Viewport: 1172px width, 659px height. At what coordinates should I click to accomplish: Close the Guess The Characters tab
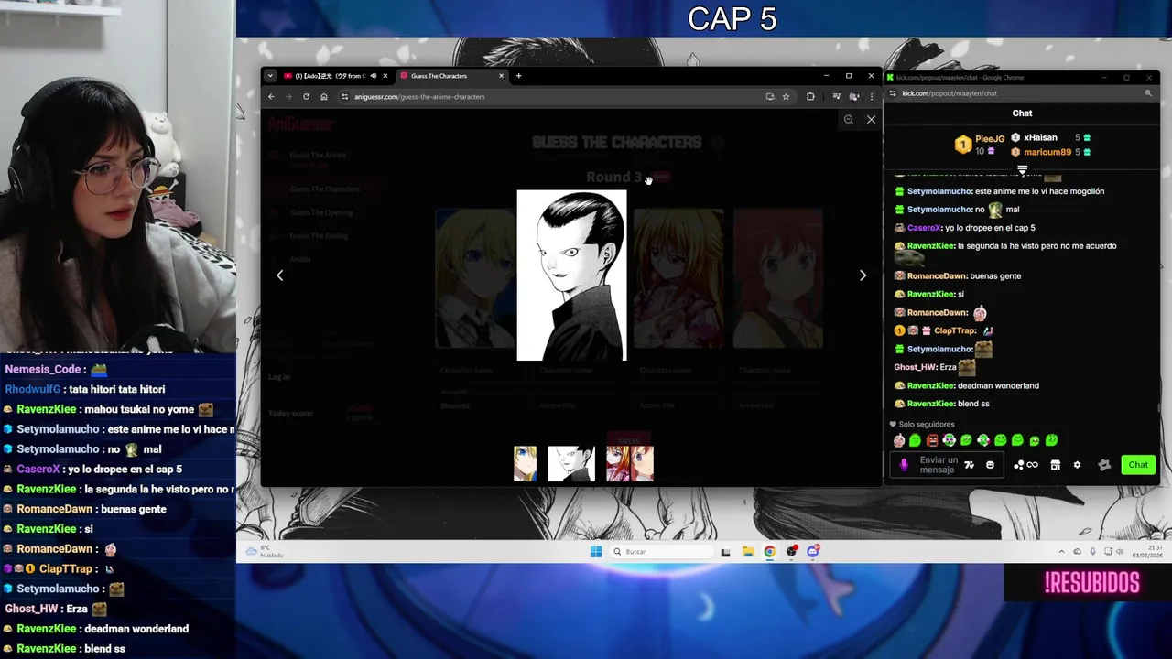[x=501, y=76]
